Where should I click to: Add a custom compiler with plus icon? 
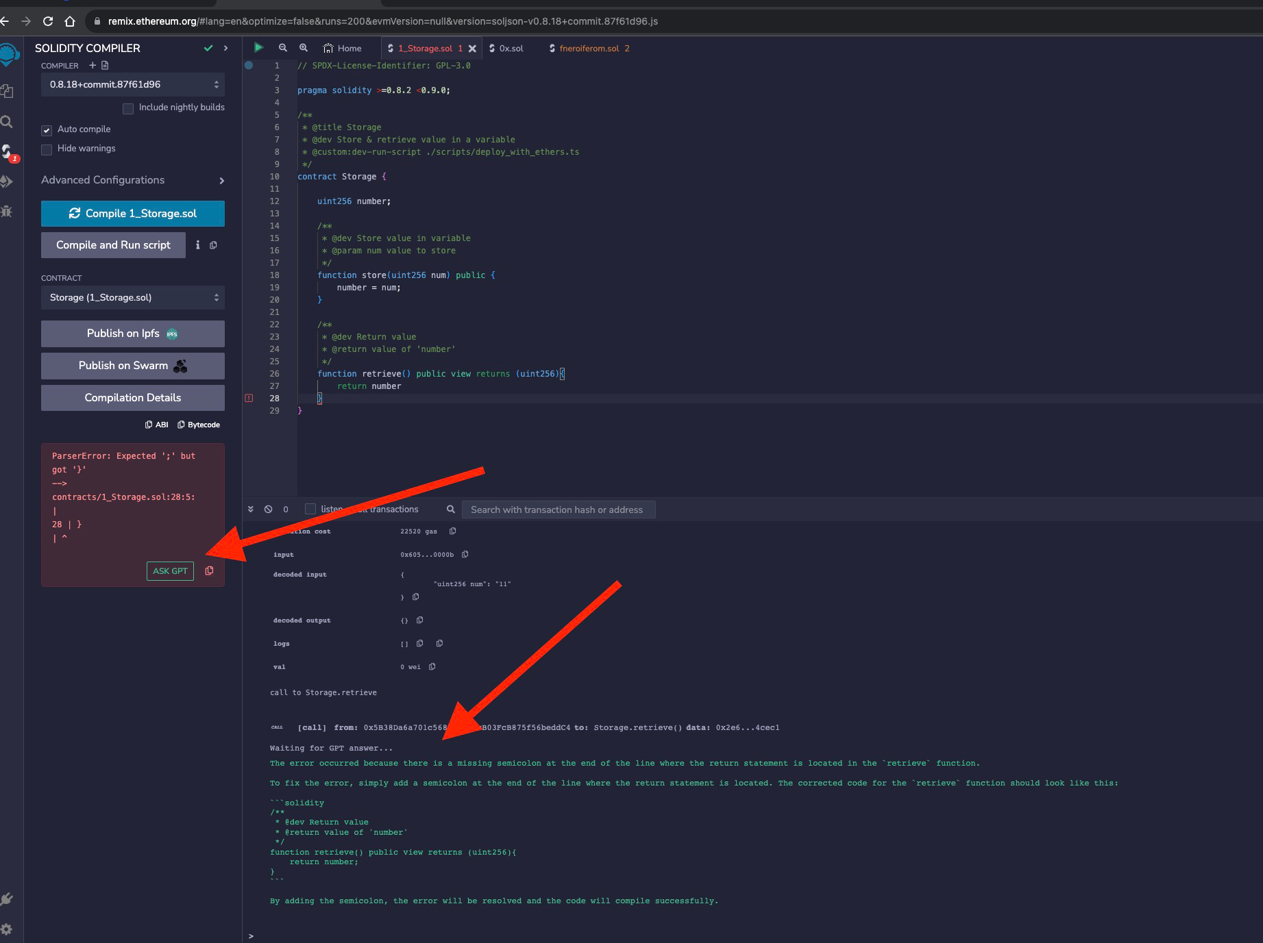[93, 65]
